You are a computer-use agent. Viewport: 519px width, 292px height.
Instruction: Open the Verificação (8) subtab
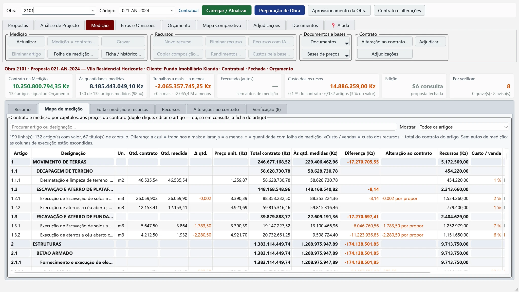point(267,109)
